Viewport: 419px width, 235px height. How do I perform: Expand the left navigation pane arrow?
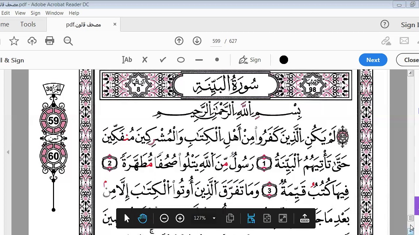[8, 152]
